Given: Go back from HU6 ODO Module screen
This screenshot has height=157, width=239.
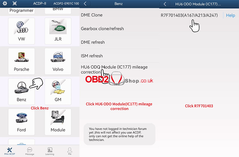Looking at the screenshot, I should 165,4.
